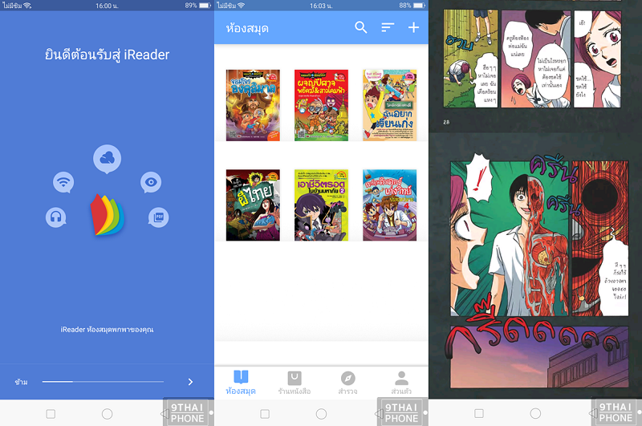The height and width of the screenshot is (426, 642).
Task: Tap the Android home circle button
Action: 107,414
